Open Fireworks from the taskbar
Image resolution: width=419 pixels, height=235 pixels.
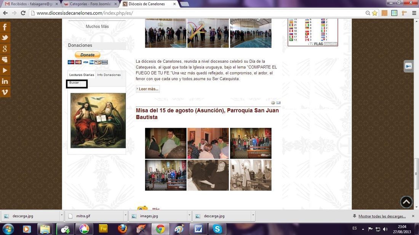click(x=103, y=229)
